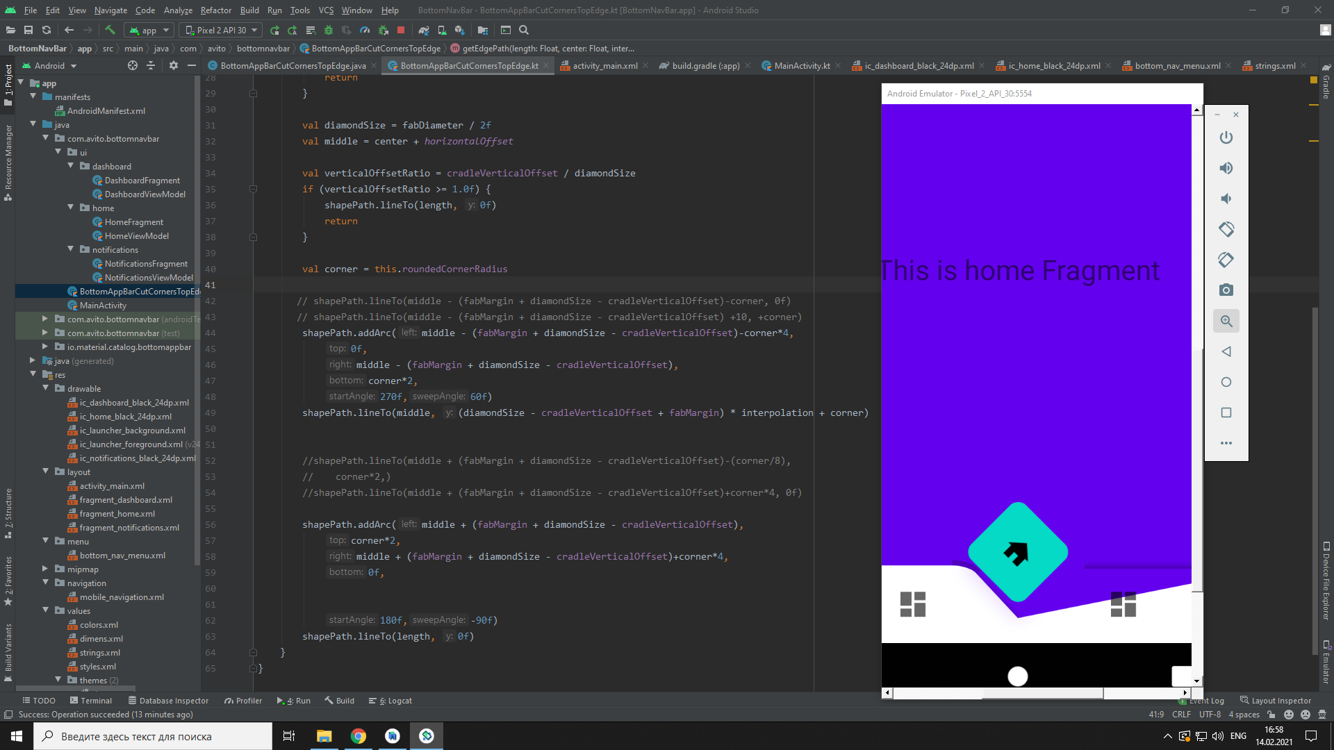This screenshot has width=1334, height=750.
Task: Click the Debug app bug icon
Action: [x=329, y=30]
